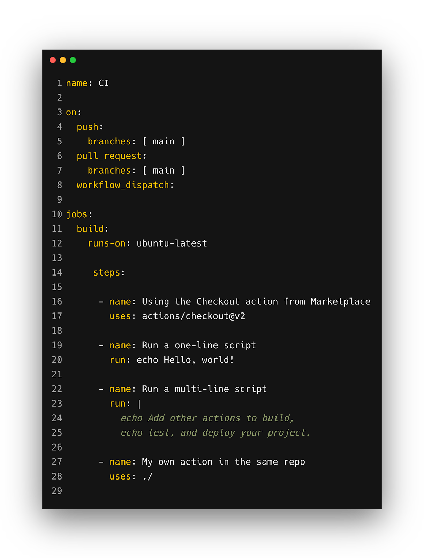Image resolution: width=424 pixels, height=558 pixels.
Task: Click the yellow minimize dot
Action: point(63,60)
